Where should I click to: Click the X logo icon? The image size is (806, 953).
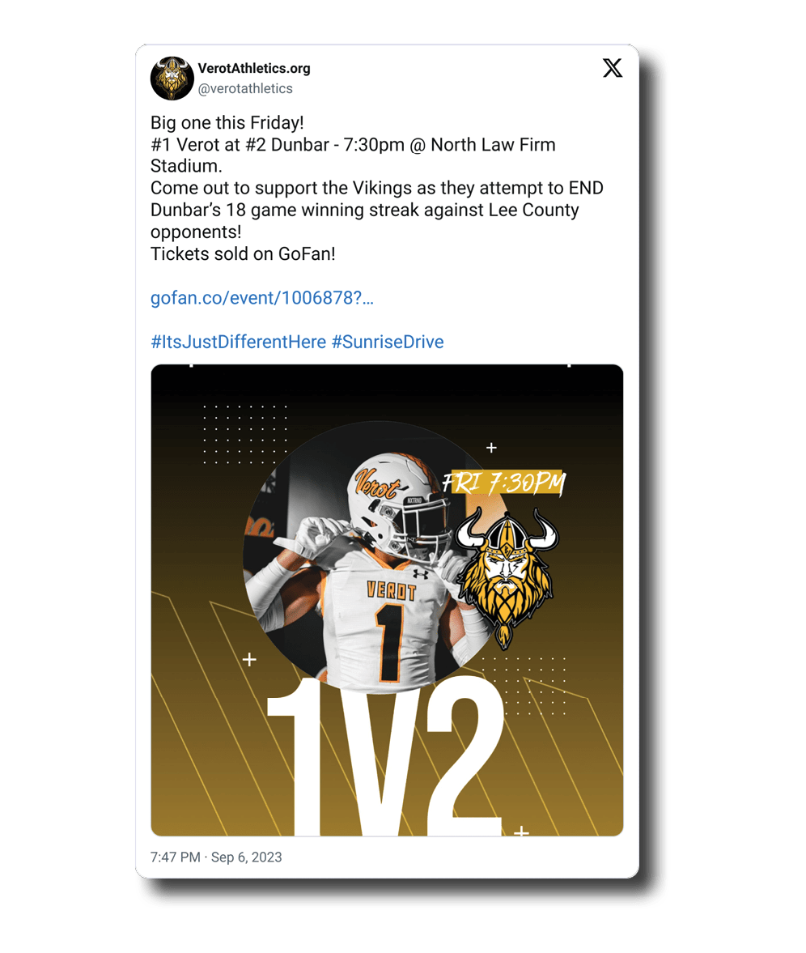tap(613, 68)
